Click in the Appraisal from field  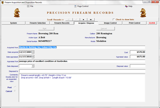(x=82, y=61)
